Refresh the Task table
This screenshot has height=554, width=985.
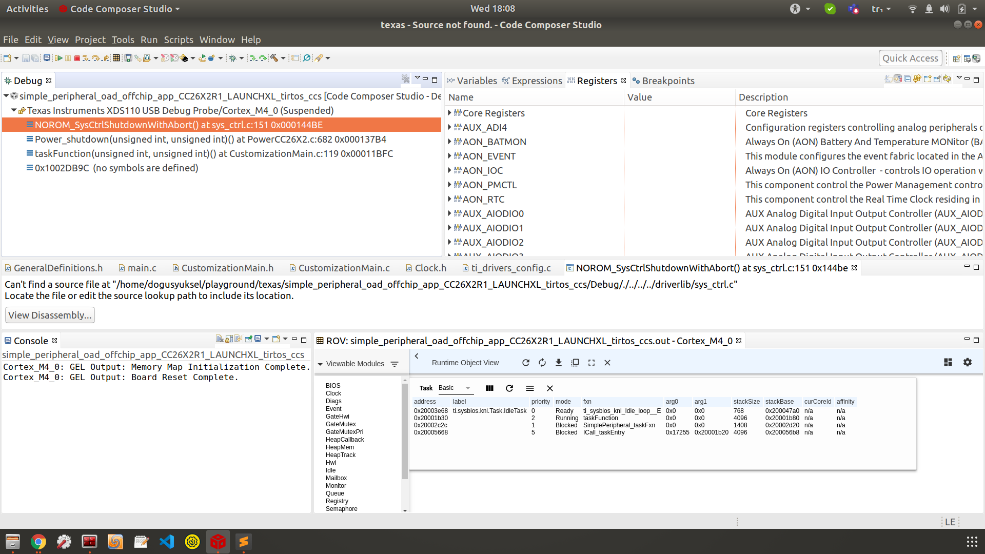[509, 388]
